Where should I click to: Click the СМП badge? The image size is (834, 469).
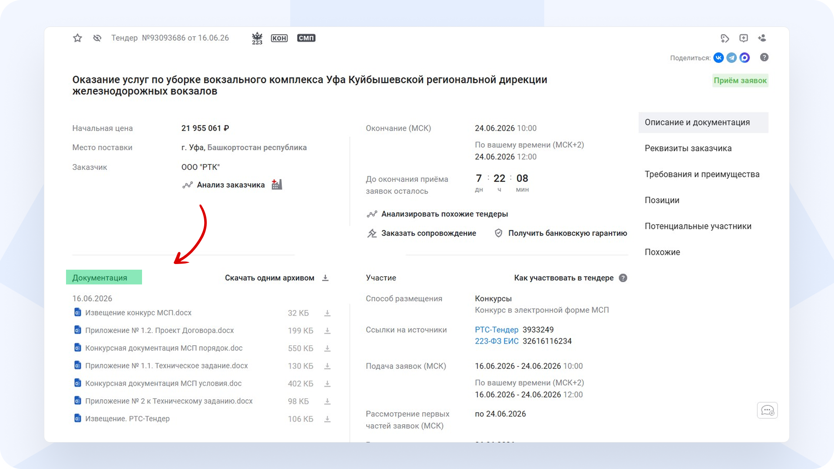[306, 38]
